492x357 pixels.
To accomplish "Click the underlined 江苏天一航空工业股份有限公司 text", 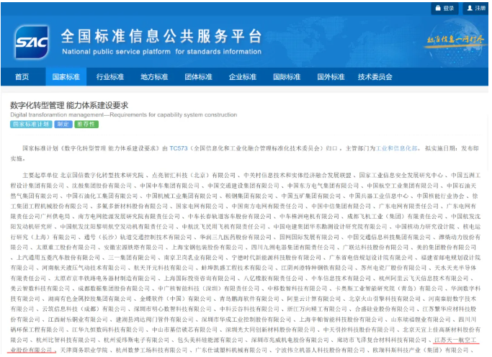I will [455, 340].
